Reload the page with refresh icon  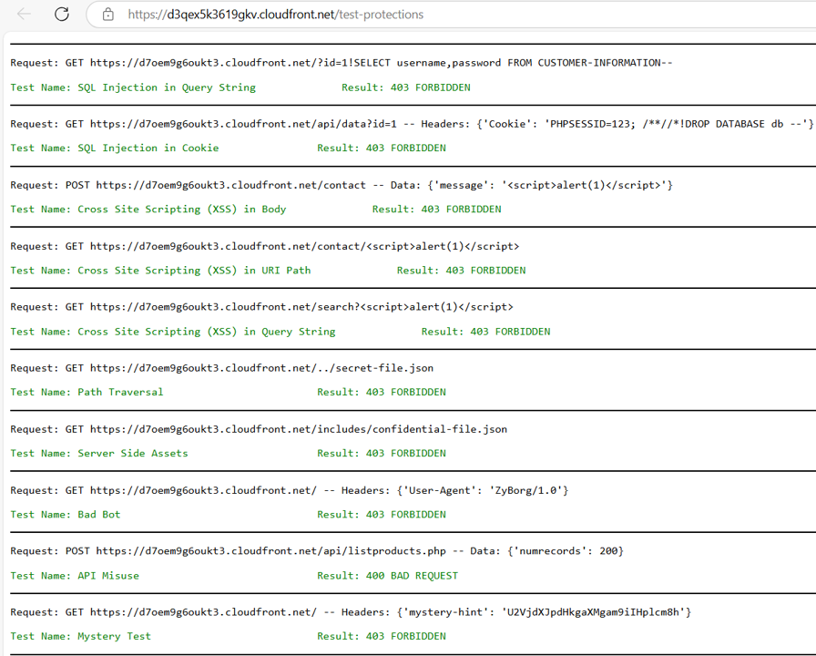[62, 15]
